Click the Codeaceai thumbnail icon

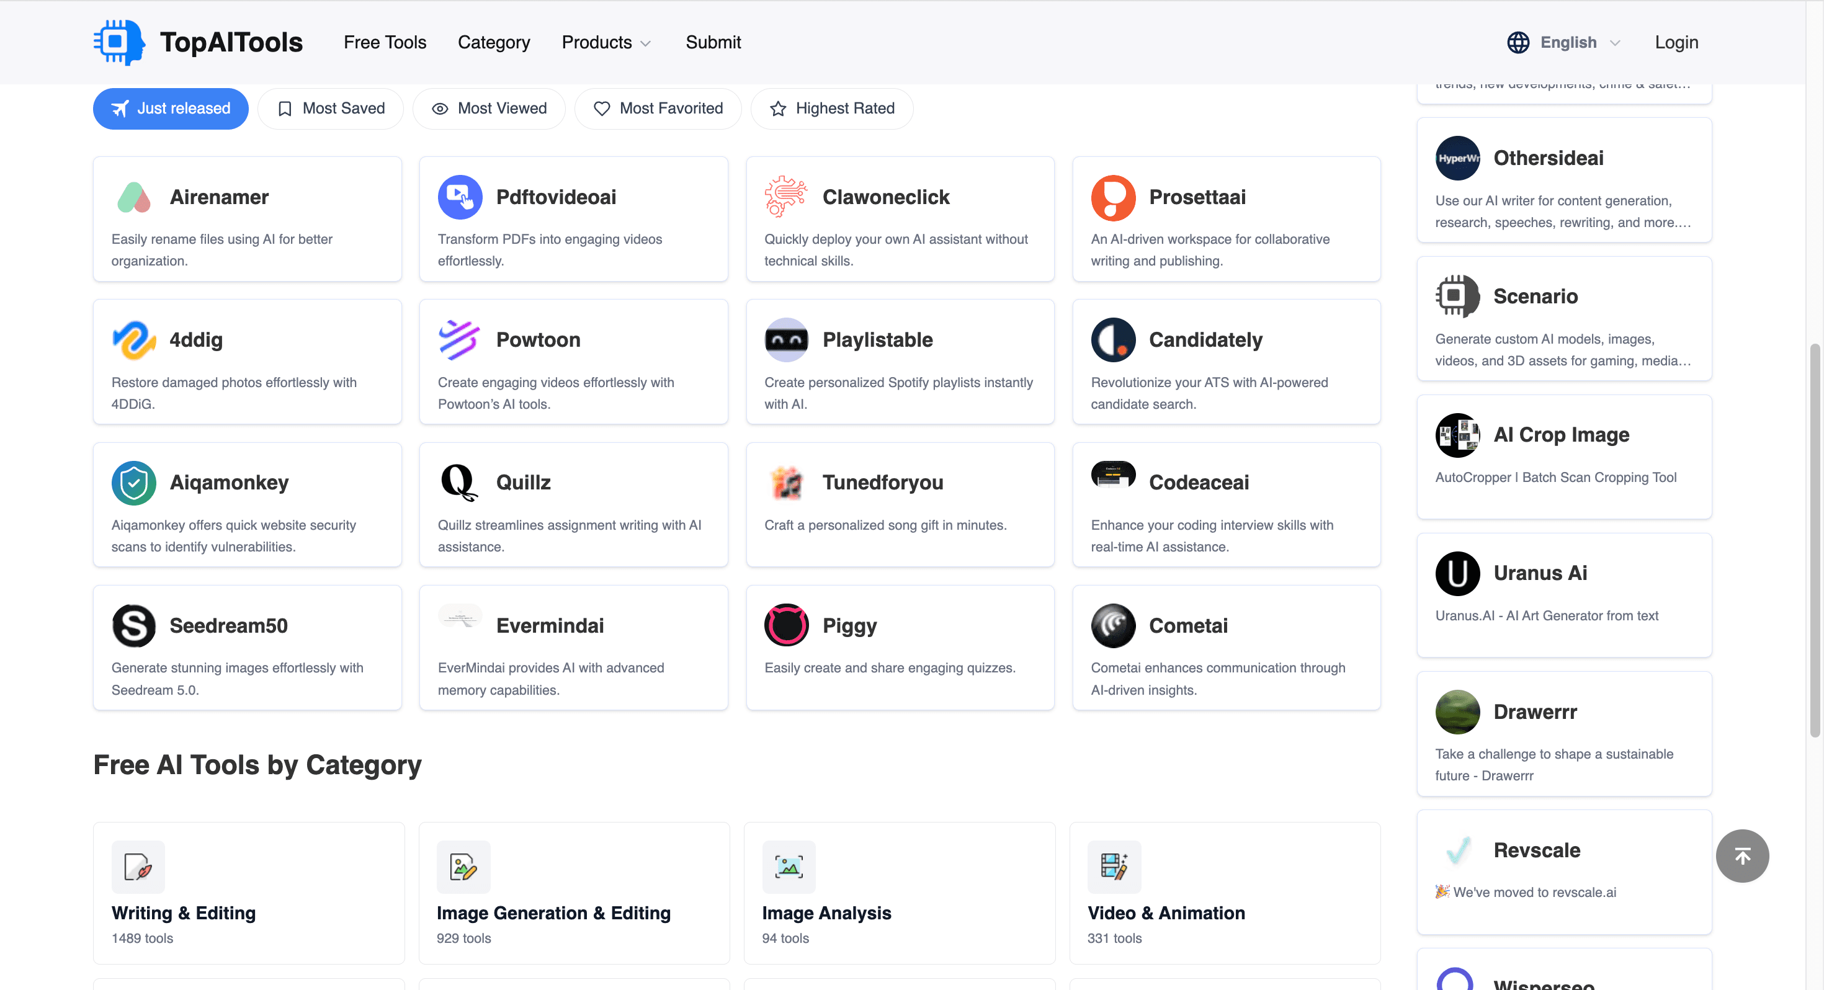1113,475
